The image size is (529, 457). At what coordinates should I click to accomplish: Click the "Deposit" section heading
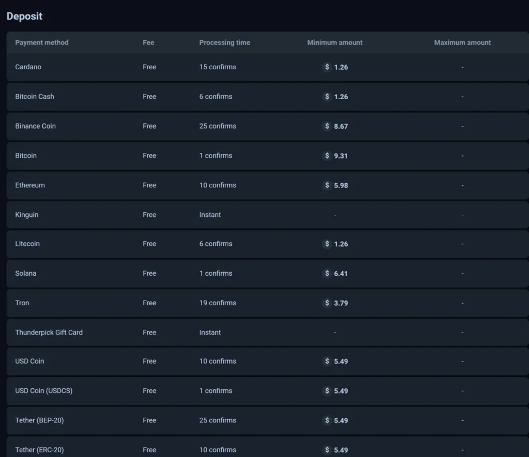tap(24, 16)
